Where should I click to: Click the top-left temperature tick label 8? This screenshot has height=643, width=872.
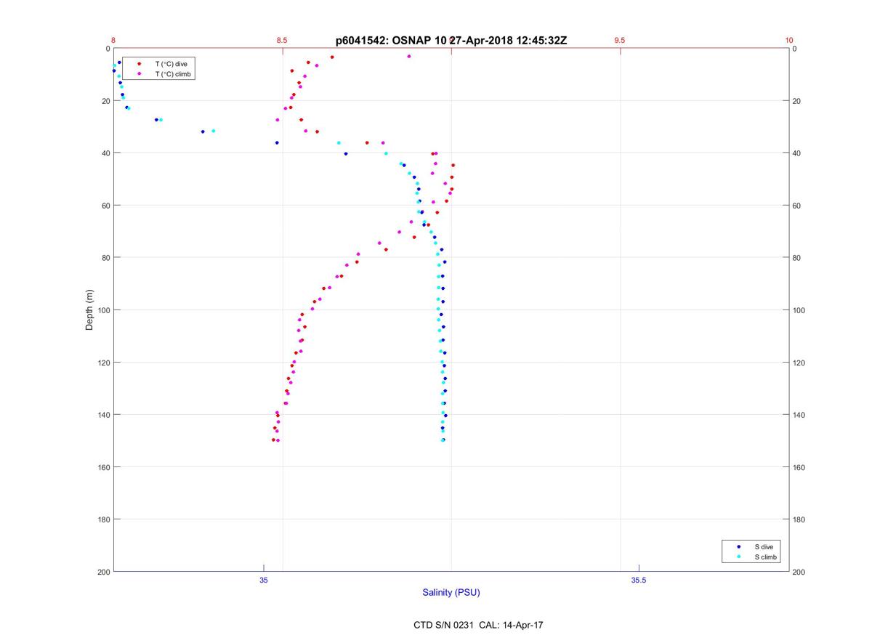click(x=113, y=41)
